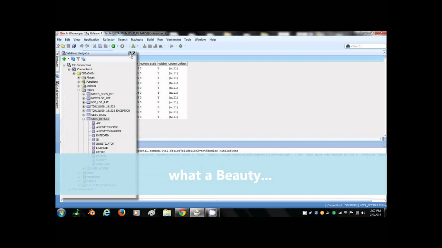Screen dimensions: 442x248
Task: Open the Help menu
Action: (213, 40)
